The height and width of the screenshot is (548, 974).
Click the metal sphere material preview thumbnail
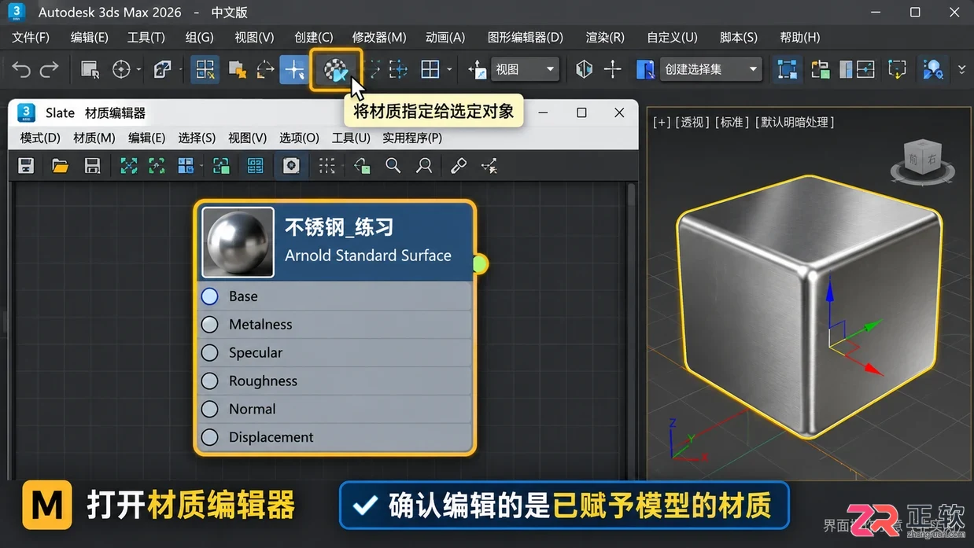click(238, 242)
